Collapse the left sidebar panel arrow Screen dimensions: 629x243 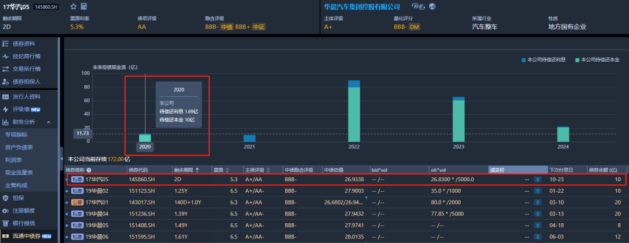point(61,159)
